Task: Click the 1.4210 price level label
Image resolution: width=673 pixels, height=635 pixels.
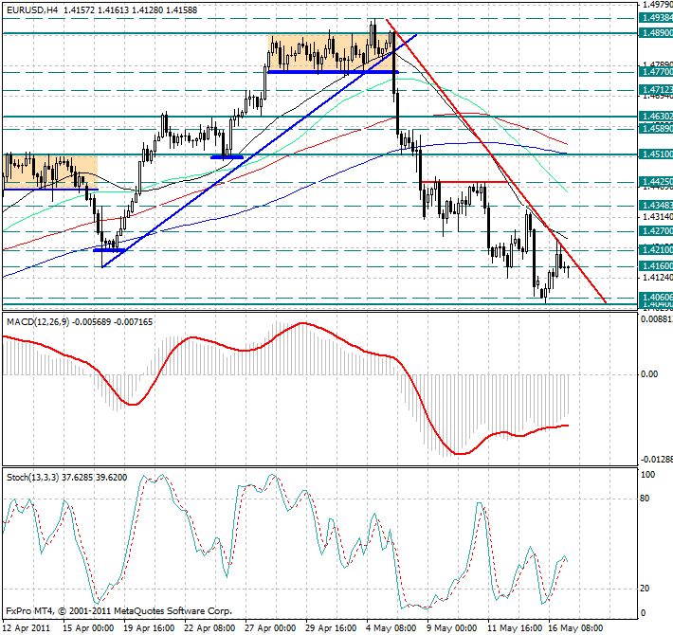Action: click(655, 249)
